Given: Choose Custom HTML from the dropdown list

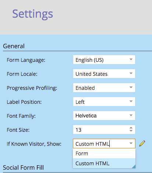Looking at the screenshot, I should pyautogui.click(x=104, y=163).
